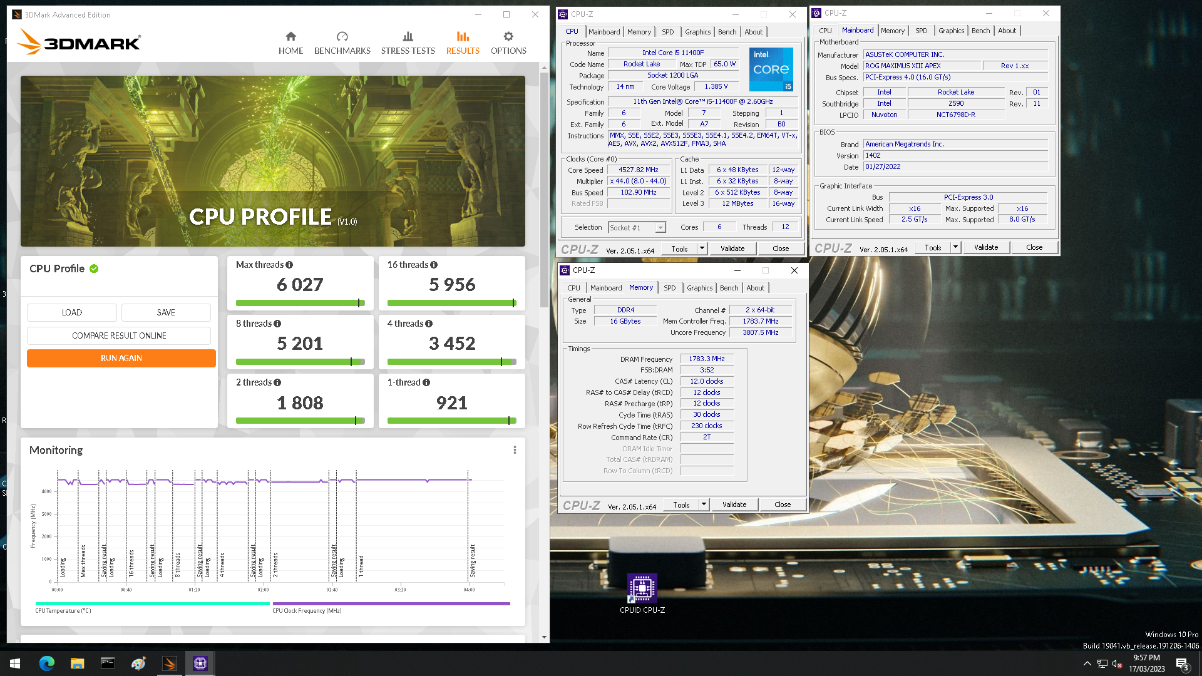Open the STRESS TESTS section
The width and height of the screenshot is (1202, 676).
coord(408,43)
